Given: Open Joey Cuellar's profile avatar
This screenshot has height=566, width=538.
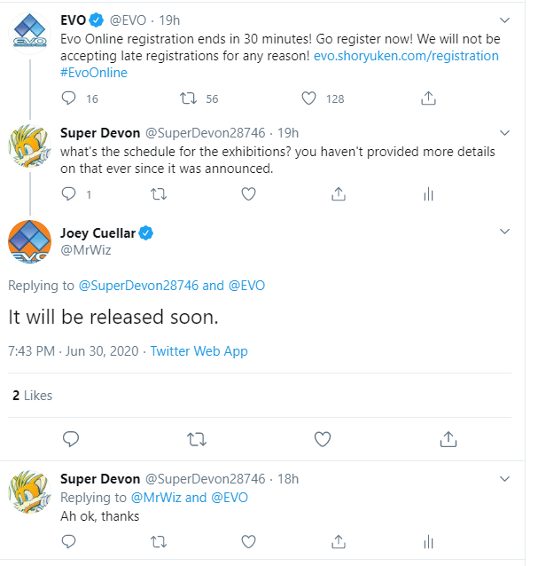Looking at the screenshot, I should (29, 241).
